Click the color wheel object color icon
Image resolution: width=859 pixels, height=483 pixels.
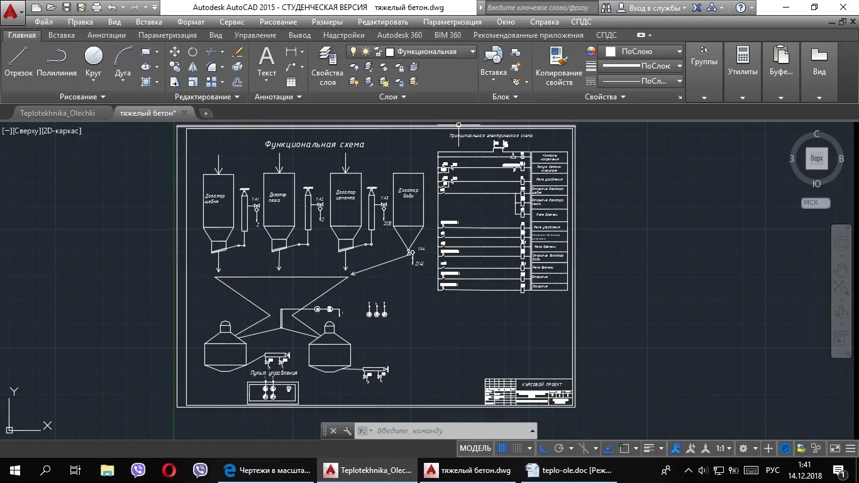point(590,52)
